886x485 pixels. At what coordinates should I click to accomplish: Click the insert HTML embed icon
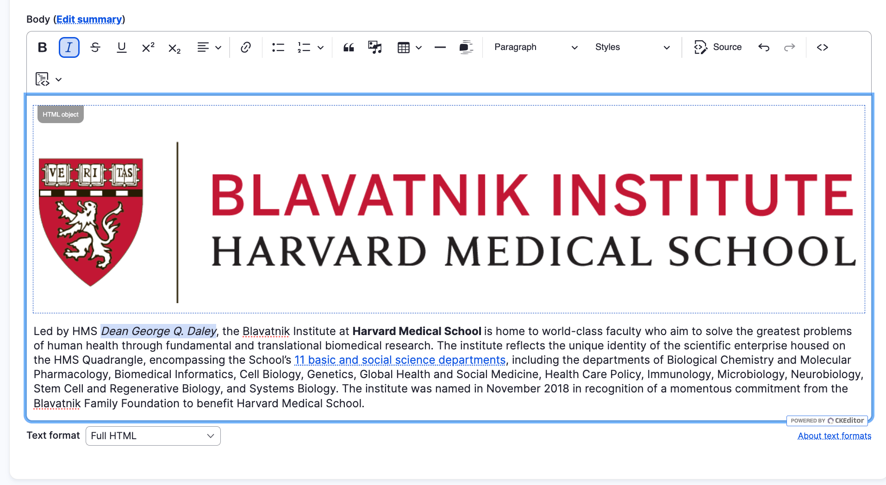click(x=823, y=47)
